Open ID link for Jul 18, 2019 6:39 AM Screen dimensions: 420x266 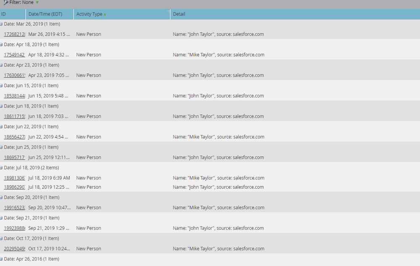(14, 178)
